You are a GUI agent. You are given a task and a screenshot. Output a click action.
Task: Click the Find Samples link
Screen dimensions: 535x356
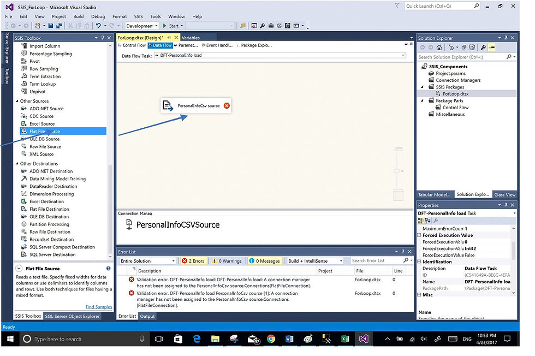[x=99, y=307]
